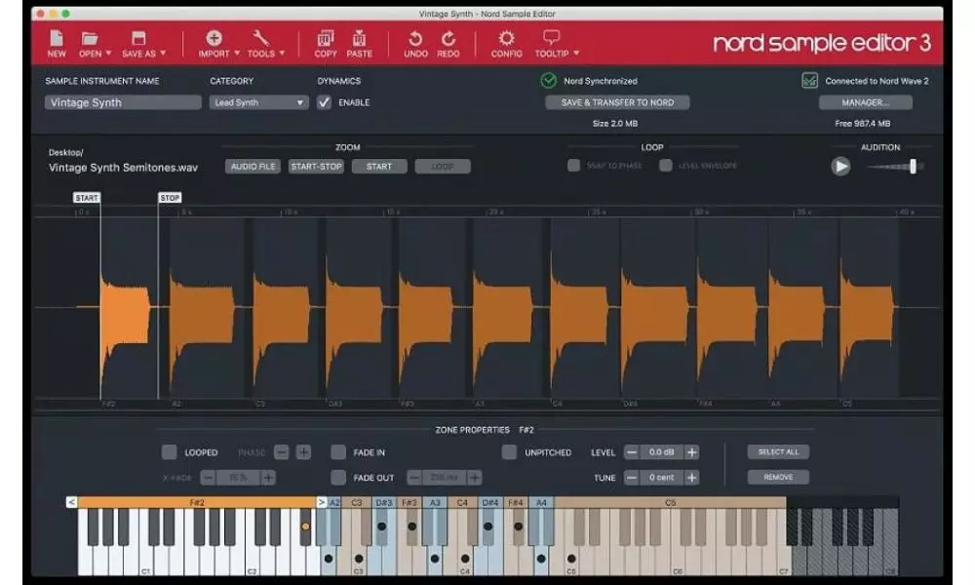
Task: Zoom to Loop
Action: (443, 167)
